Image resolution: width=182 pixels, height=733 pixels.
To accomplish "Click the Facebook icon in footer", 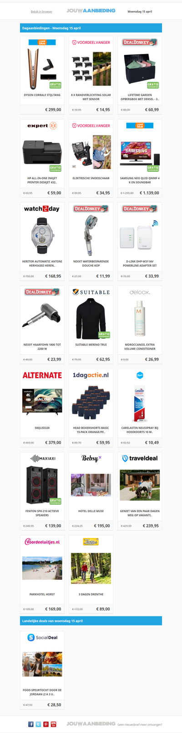I will tap(31, 724).
